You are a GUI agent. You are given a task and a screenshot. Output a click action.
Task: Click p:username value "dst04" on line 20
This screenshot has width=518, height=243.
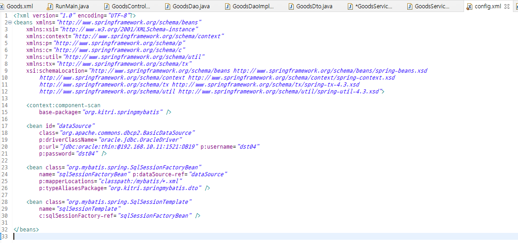click(x=248, y=147)
